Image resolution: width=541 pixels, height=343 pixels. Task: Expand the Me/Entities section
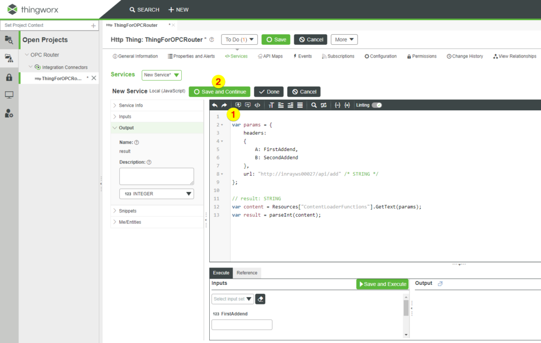tap(129, 222)
